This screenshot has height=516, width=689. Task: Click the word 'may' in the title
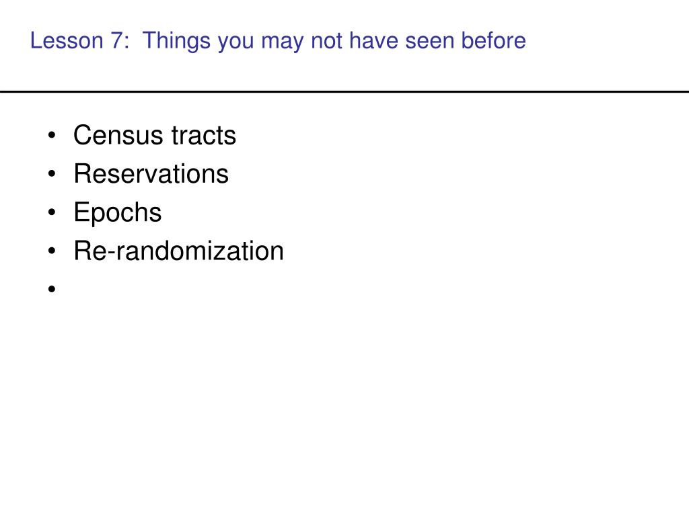[x=283, y=42]
